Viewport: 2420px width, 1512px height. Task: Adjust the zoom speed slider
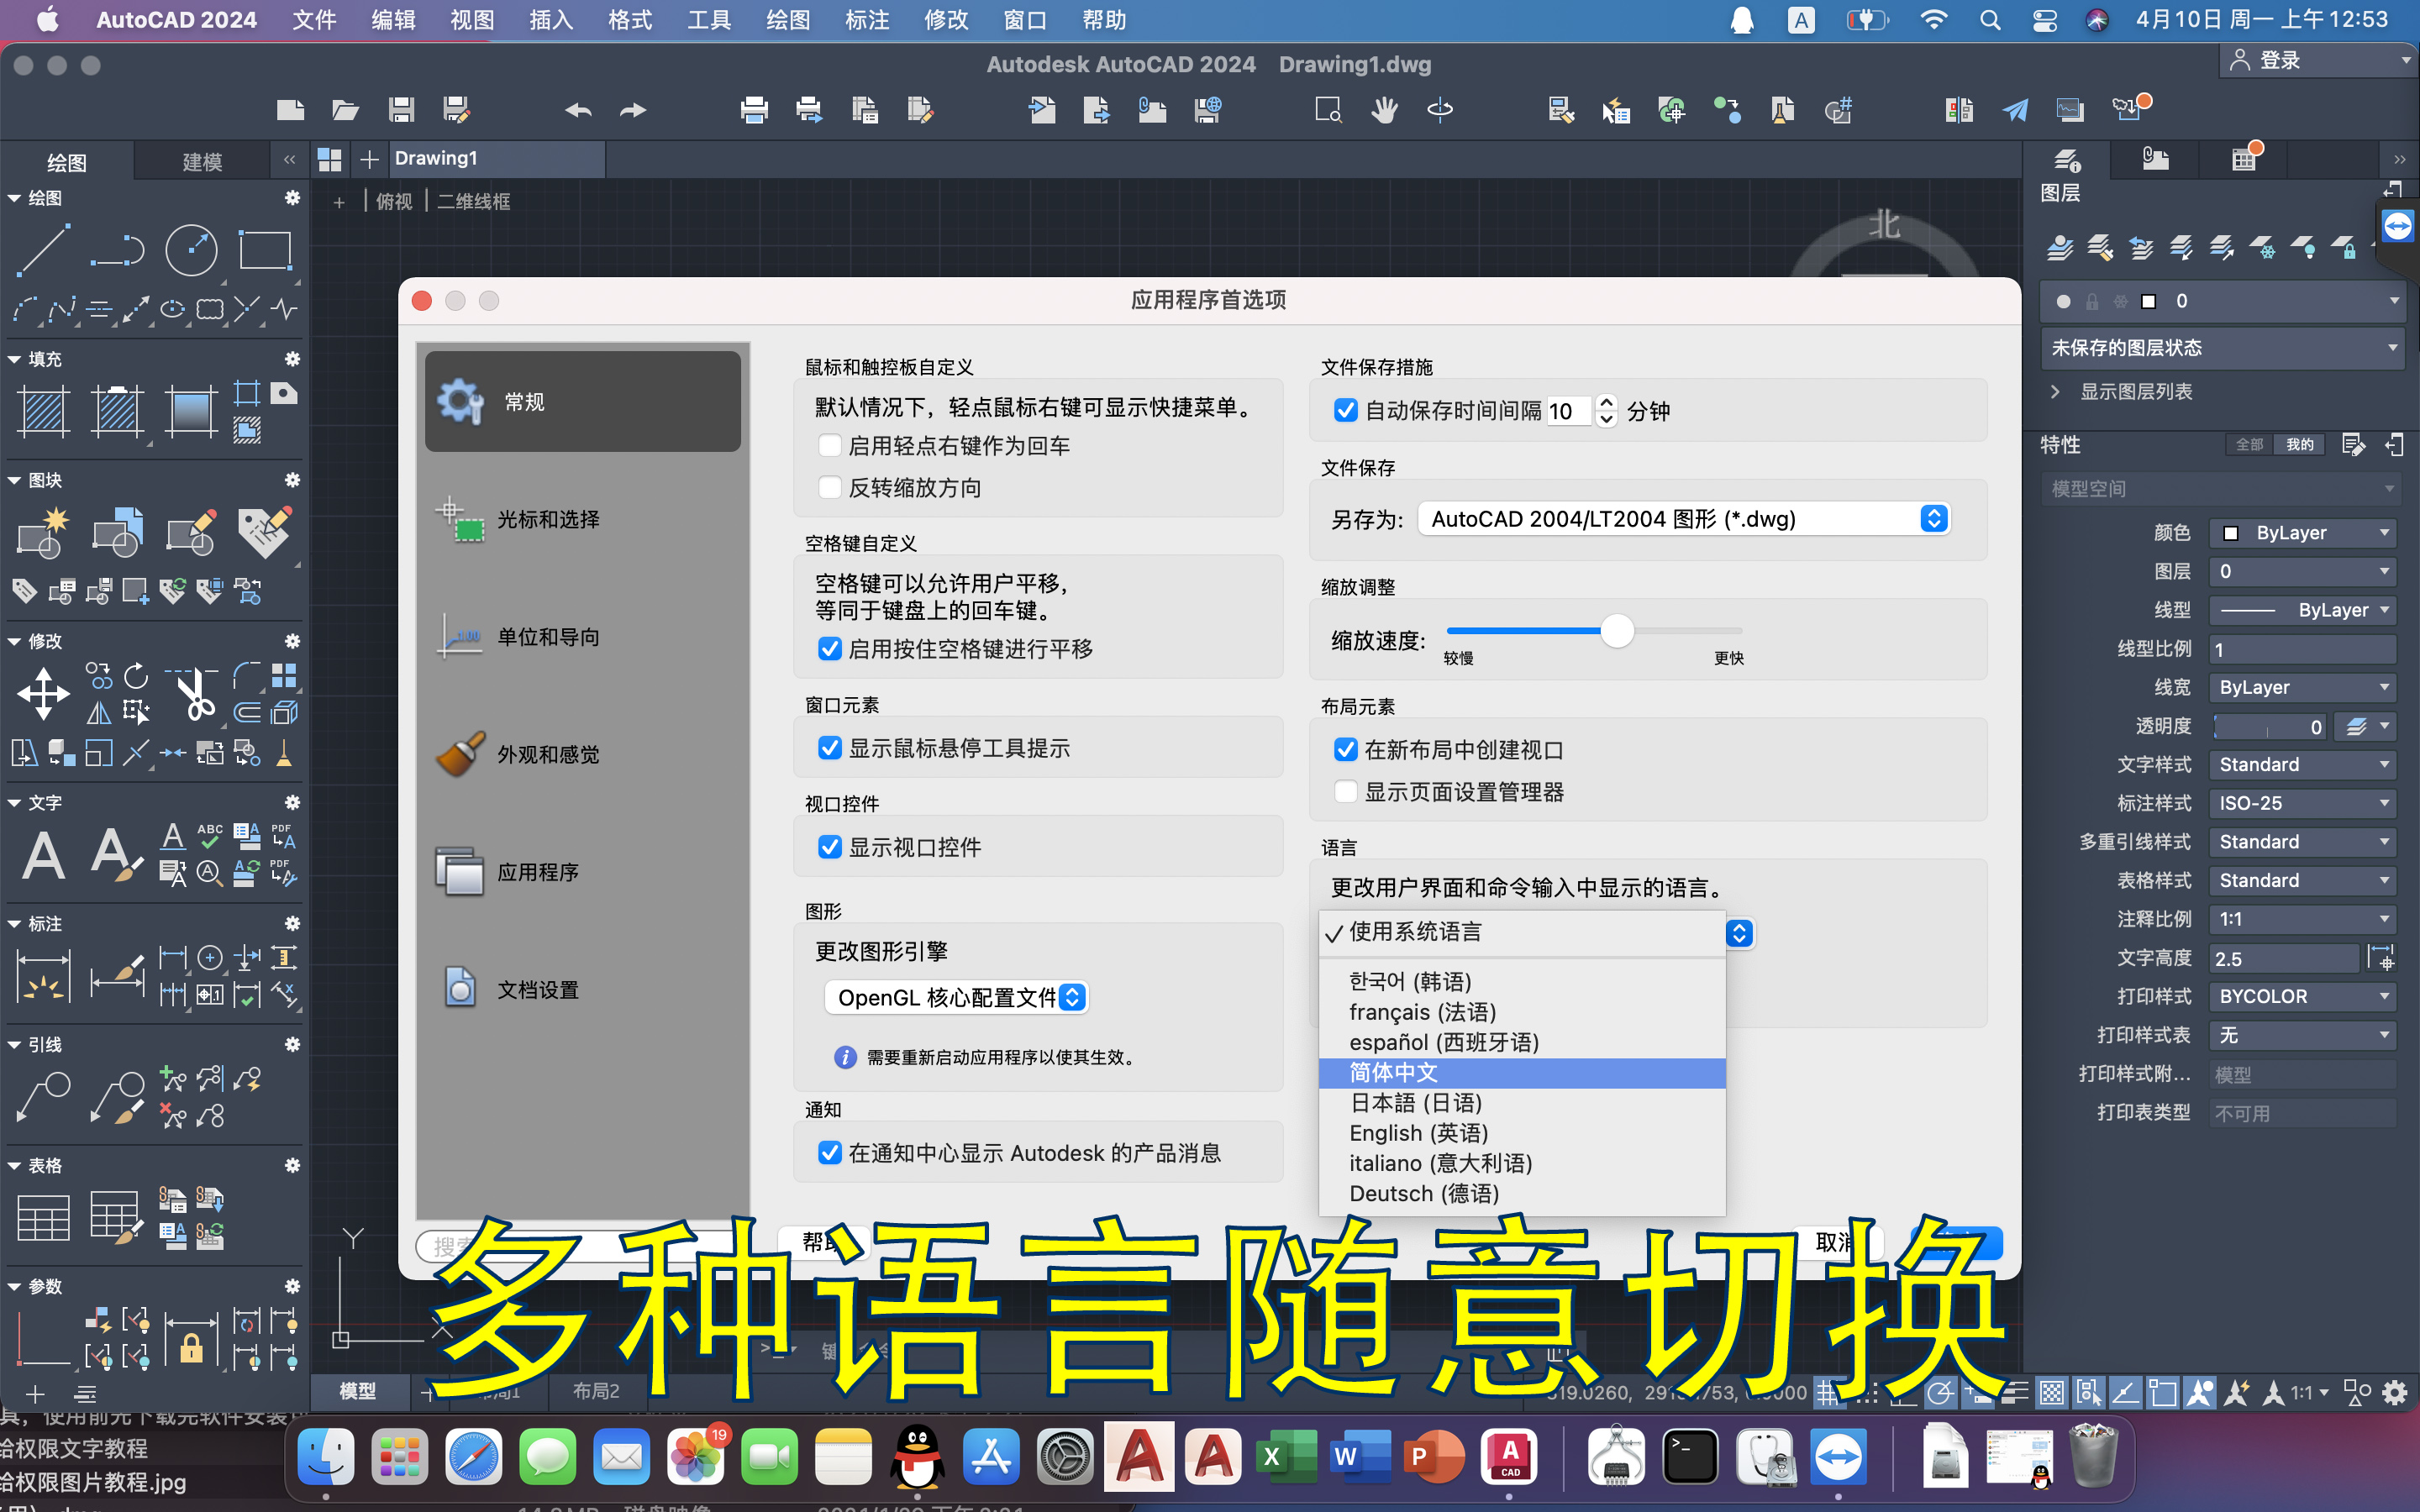point(1617,631)
